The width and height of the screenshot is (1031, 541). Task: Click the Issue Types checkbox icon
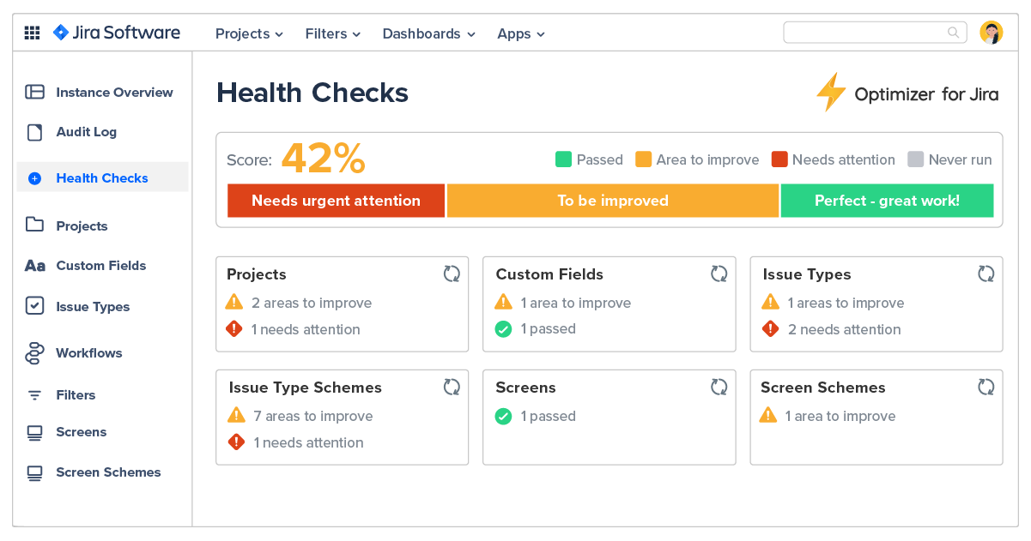[34, 306]
